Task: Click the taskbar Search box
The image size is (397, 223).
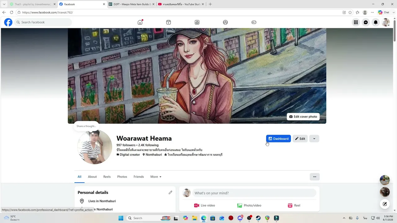Action: pos(149,218)
